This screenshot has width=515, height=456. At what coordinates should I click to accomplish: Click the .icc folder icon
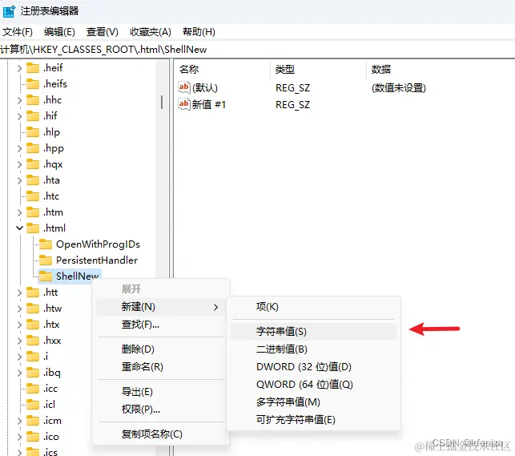click(33, 389)
